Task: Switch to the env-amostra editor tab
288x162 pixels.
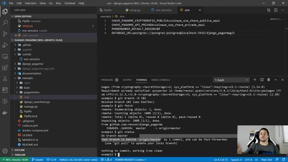Action: 163,10
